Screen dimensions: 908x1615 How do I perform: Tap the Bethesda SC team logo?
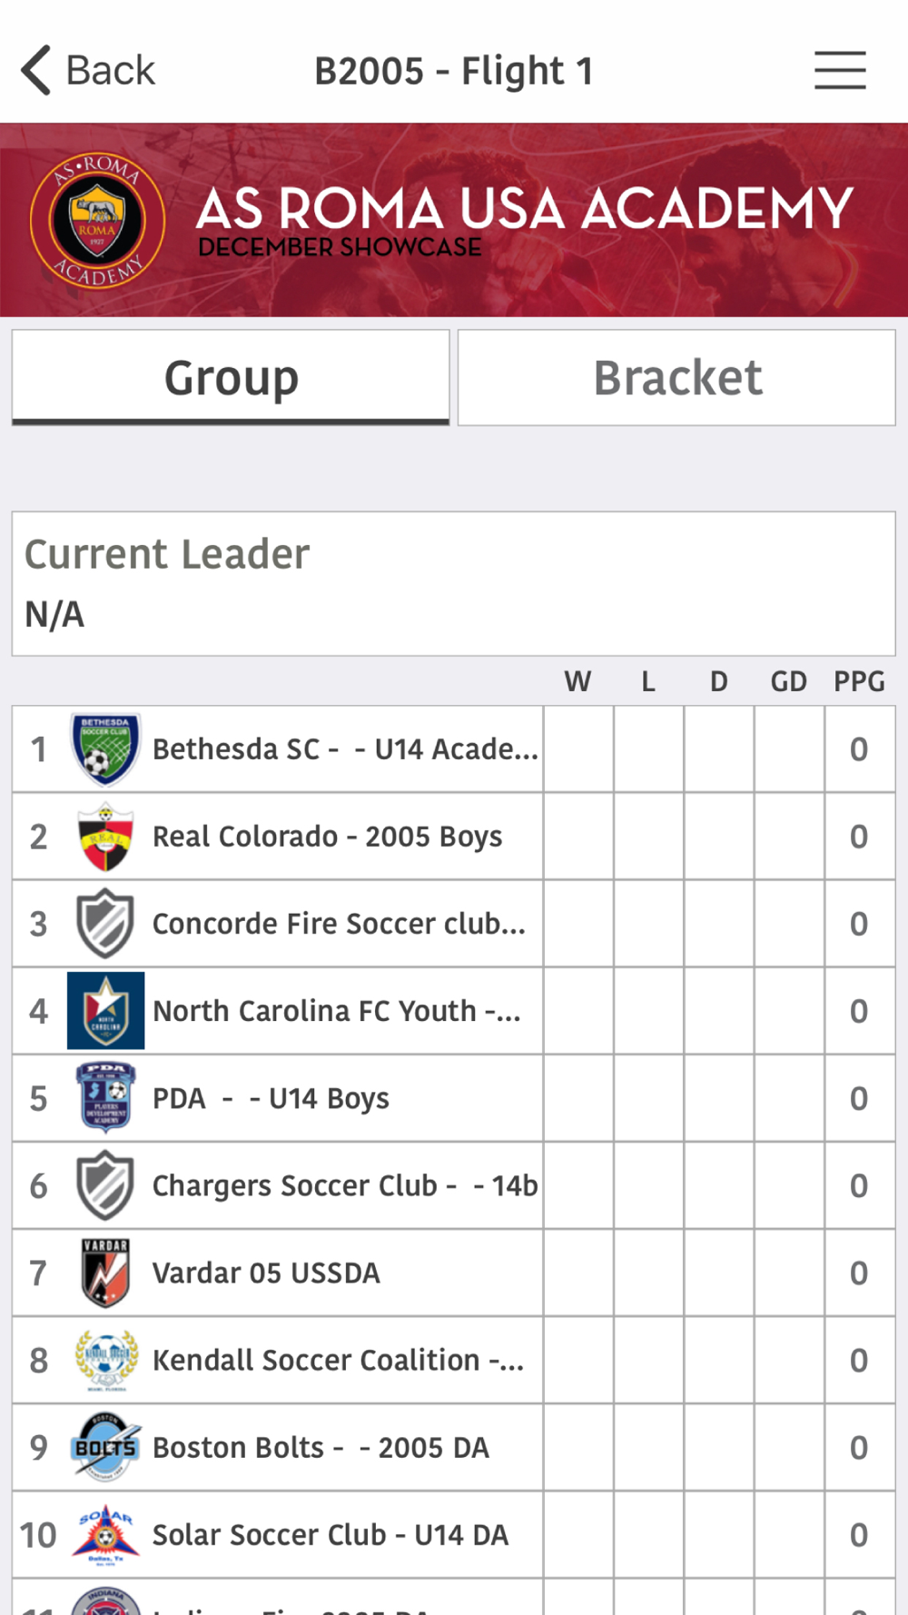click(105, 749)
